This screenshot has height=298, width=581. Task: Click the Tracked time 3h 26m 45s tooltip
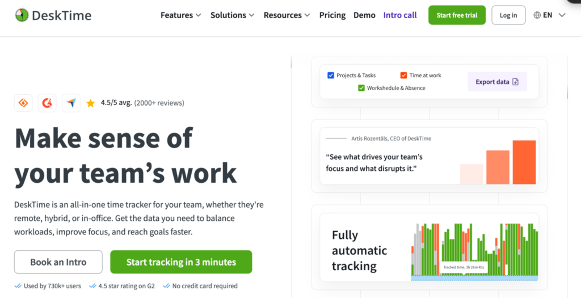point(464,267)
